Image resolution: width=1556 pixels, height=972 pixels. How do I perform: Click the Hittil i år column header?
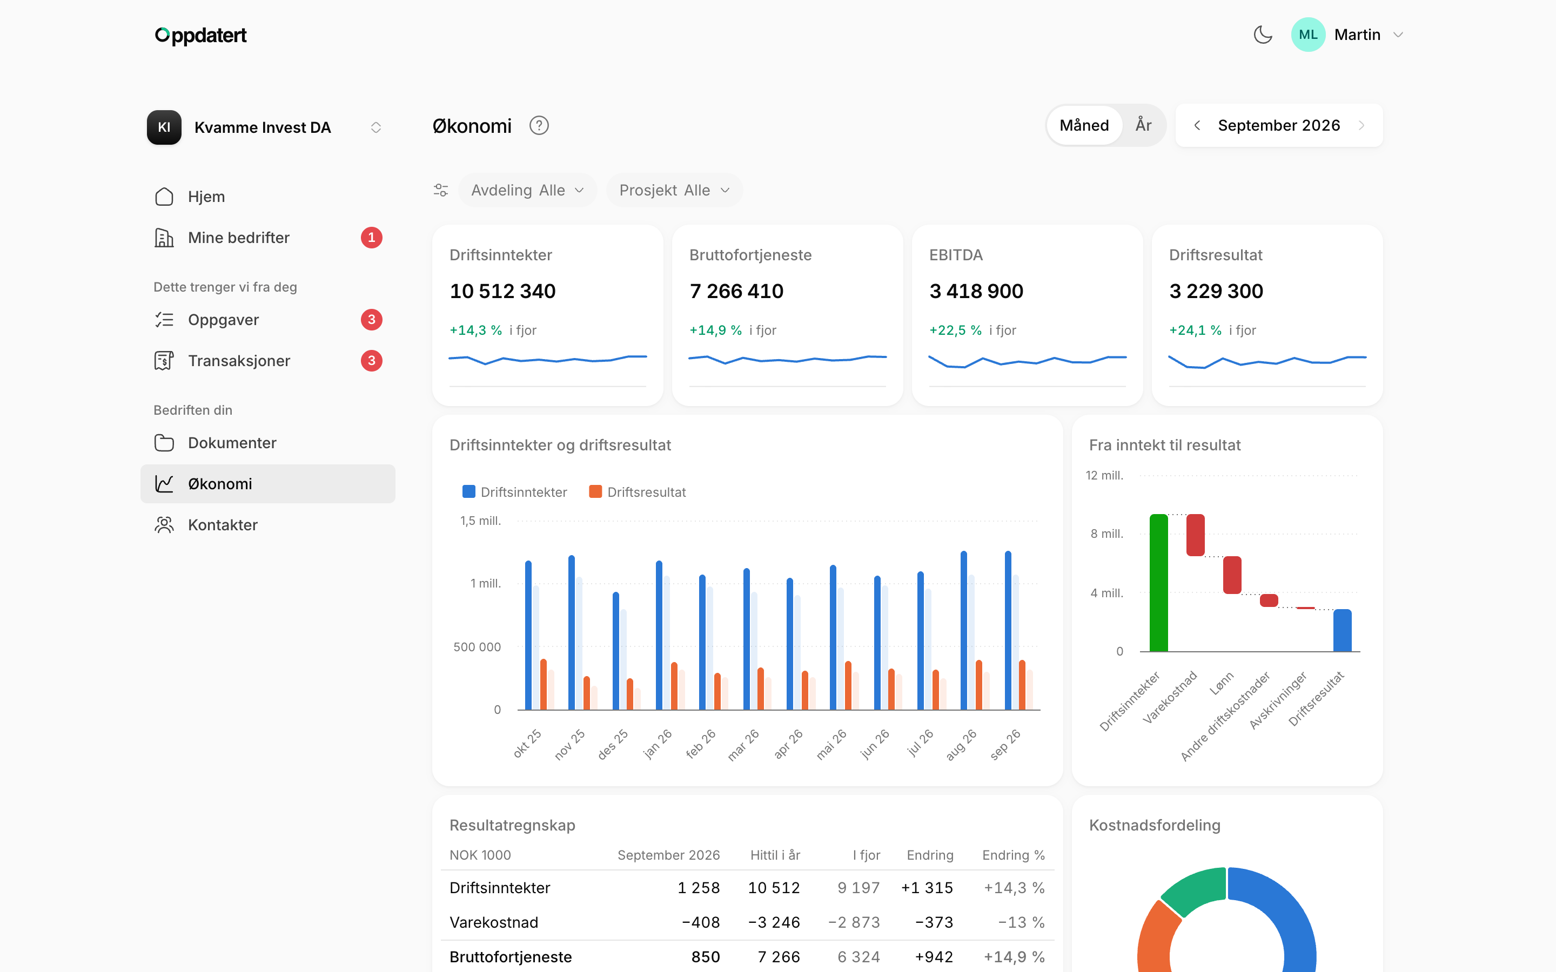[x=775, y=855]
